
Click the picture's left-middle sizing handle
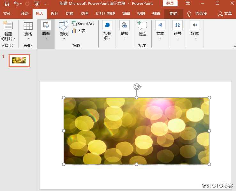pos(64,131)
